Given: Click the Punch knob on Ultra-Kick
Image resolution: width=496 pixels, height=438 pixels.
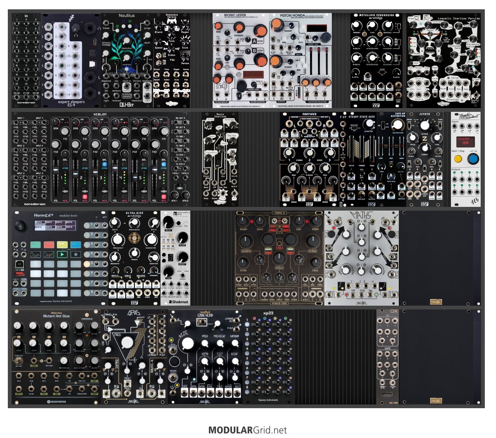Looking at the screenshot, I should (x=134, y=253).
